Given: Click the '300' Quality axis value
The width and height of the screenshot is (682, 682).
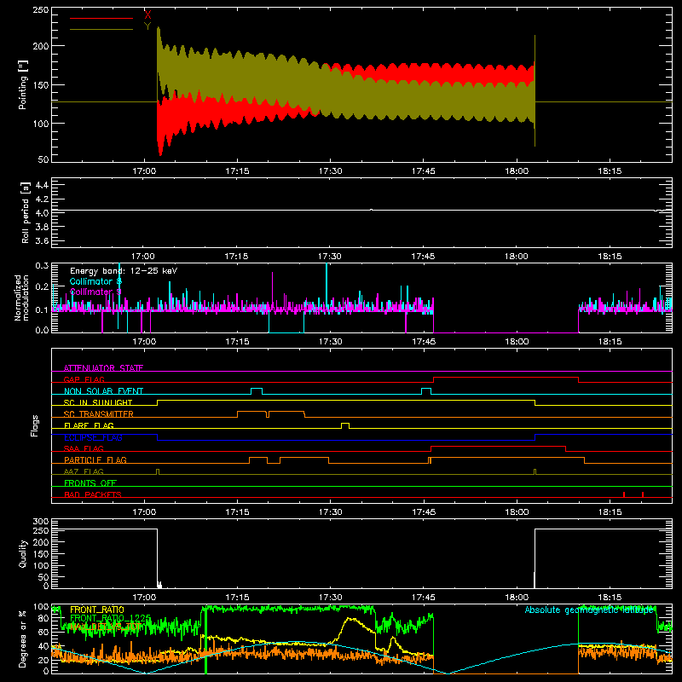Looking at the screenshot, I should pos(41,522).
